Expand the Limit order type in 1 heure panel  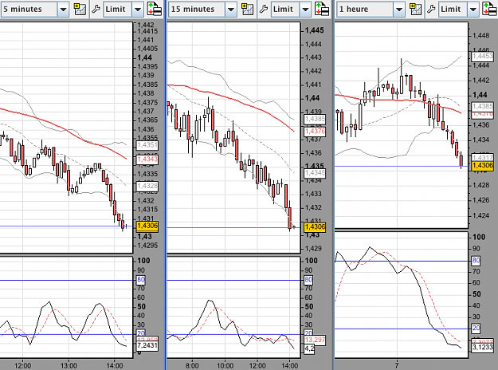[473, 10]
